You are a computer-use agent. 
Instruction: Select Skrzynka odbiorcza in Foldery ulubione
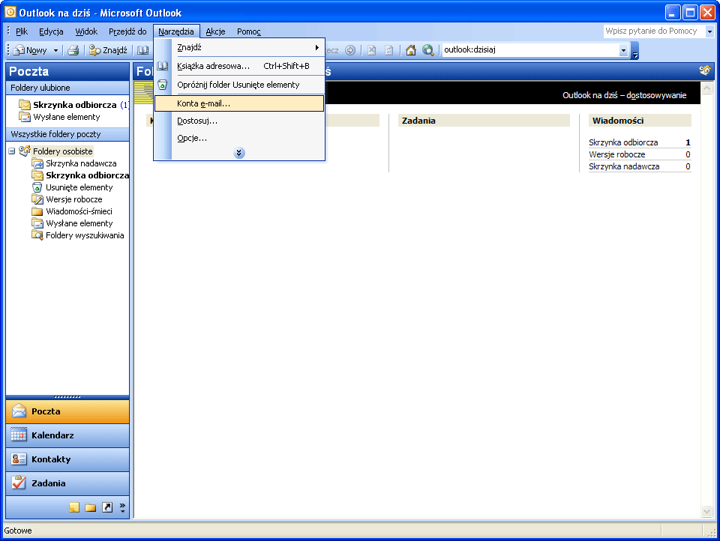pos(75,105)
